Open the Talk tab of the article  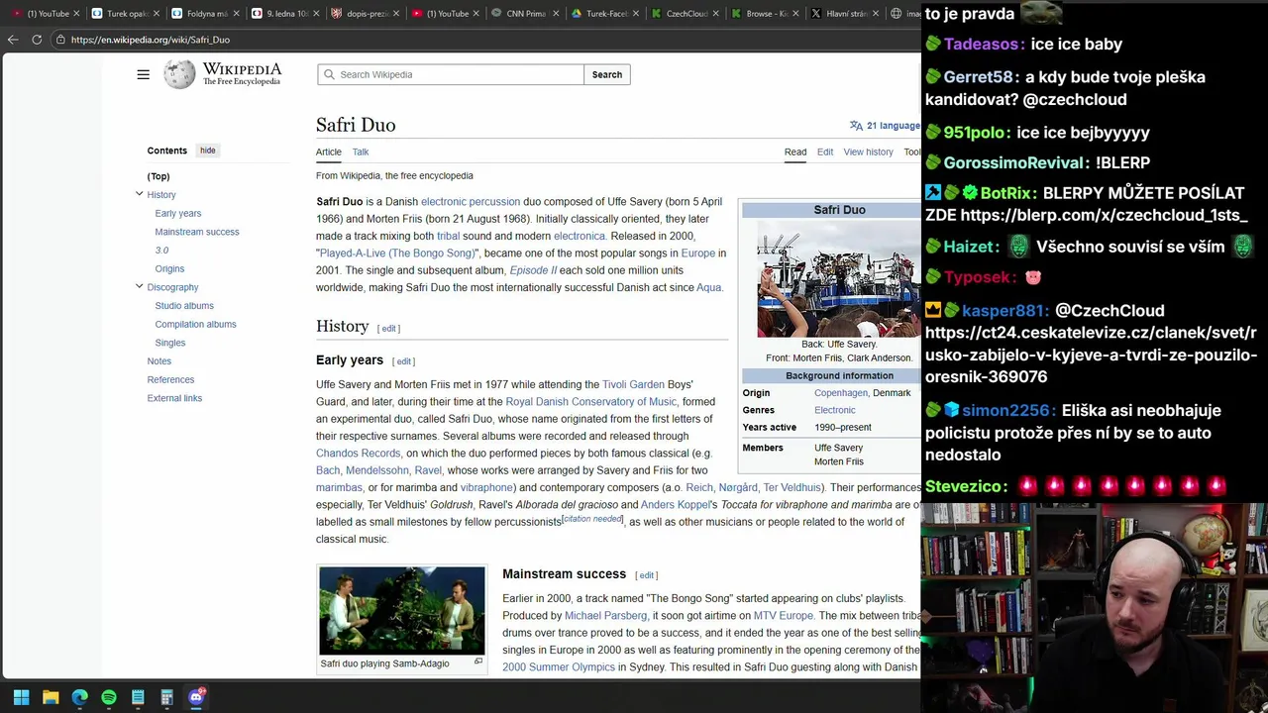[361, 152]
